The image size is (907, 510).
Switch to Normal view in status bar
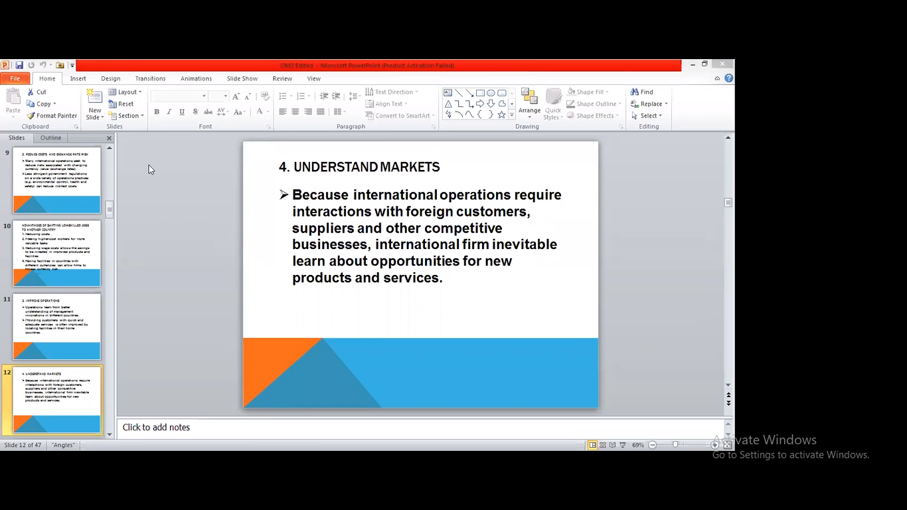592,445
